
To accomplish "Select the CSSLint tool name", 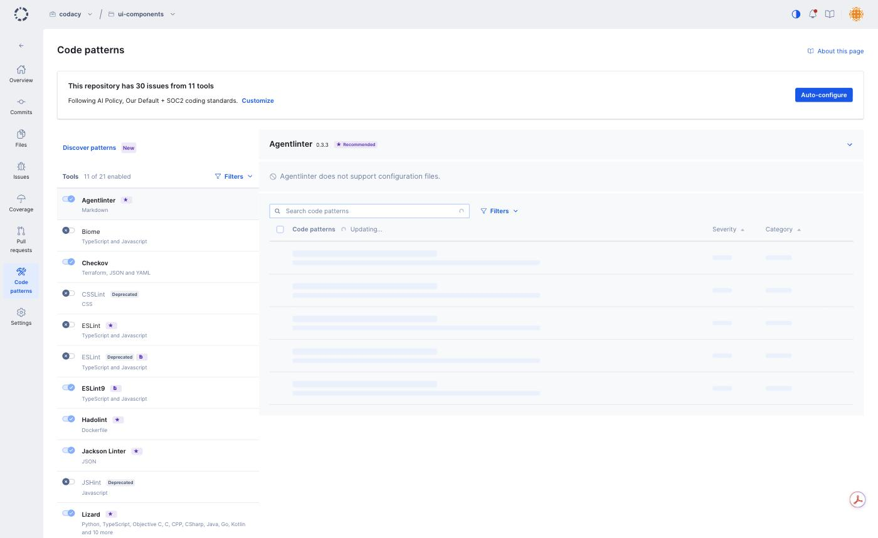I will (93, 294).
